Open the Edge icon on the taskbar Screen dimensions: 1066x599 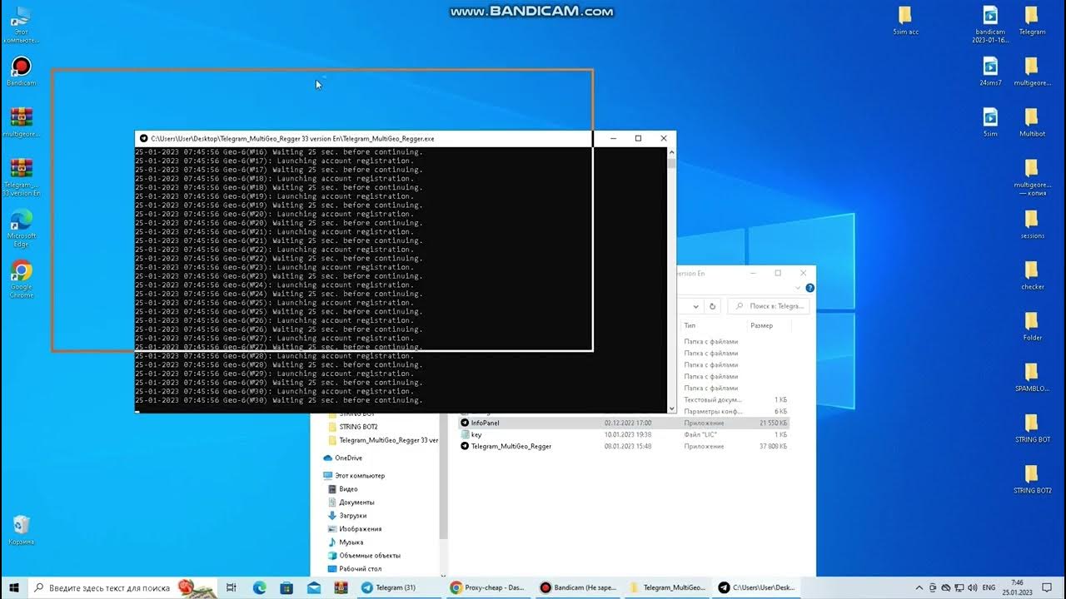click(259, 587)
